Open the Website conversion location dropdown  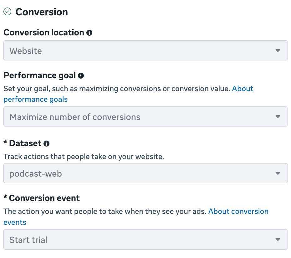tap(145, 50)
